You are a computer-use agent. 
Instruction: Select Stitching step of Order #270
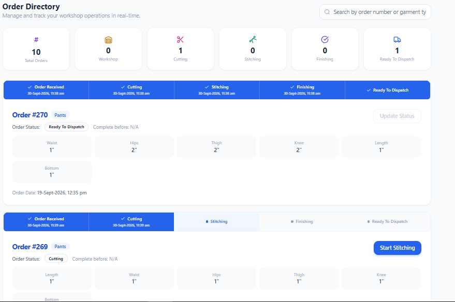(x=217, y=90)
